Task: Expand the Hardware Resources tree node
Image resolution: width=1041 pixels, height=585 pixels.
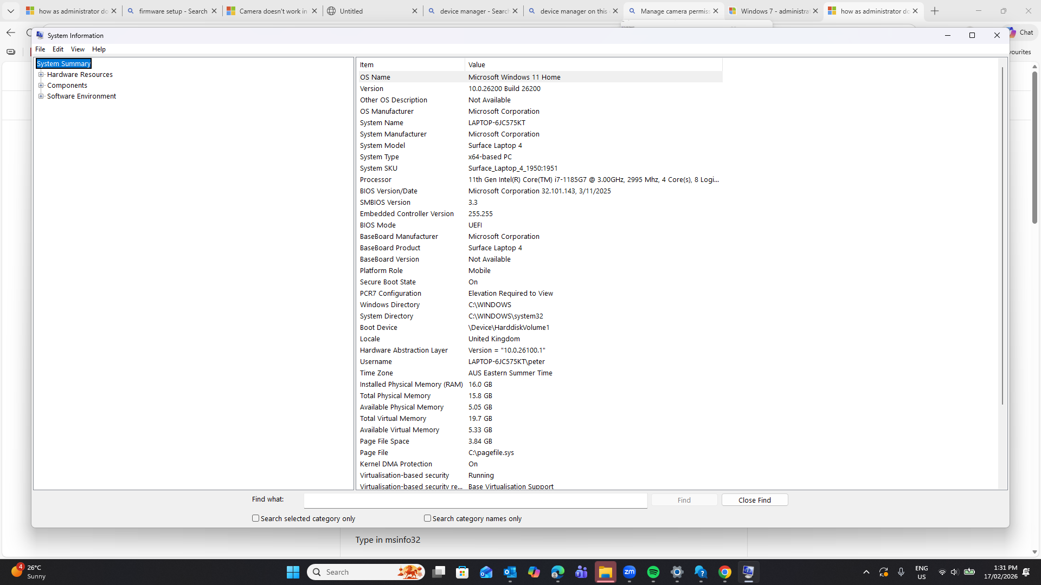Action: click(x=42, y=74)
